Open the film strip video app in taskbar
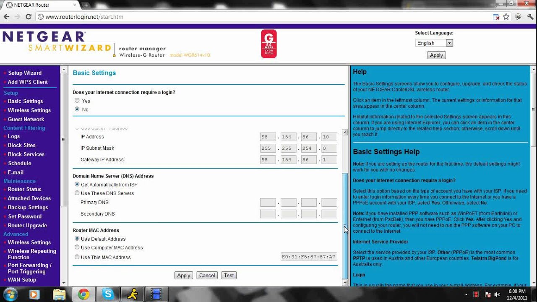 point(156,294)
